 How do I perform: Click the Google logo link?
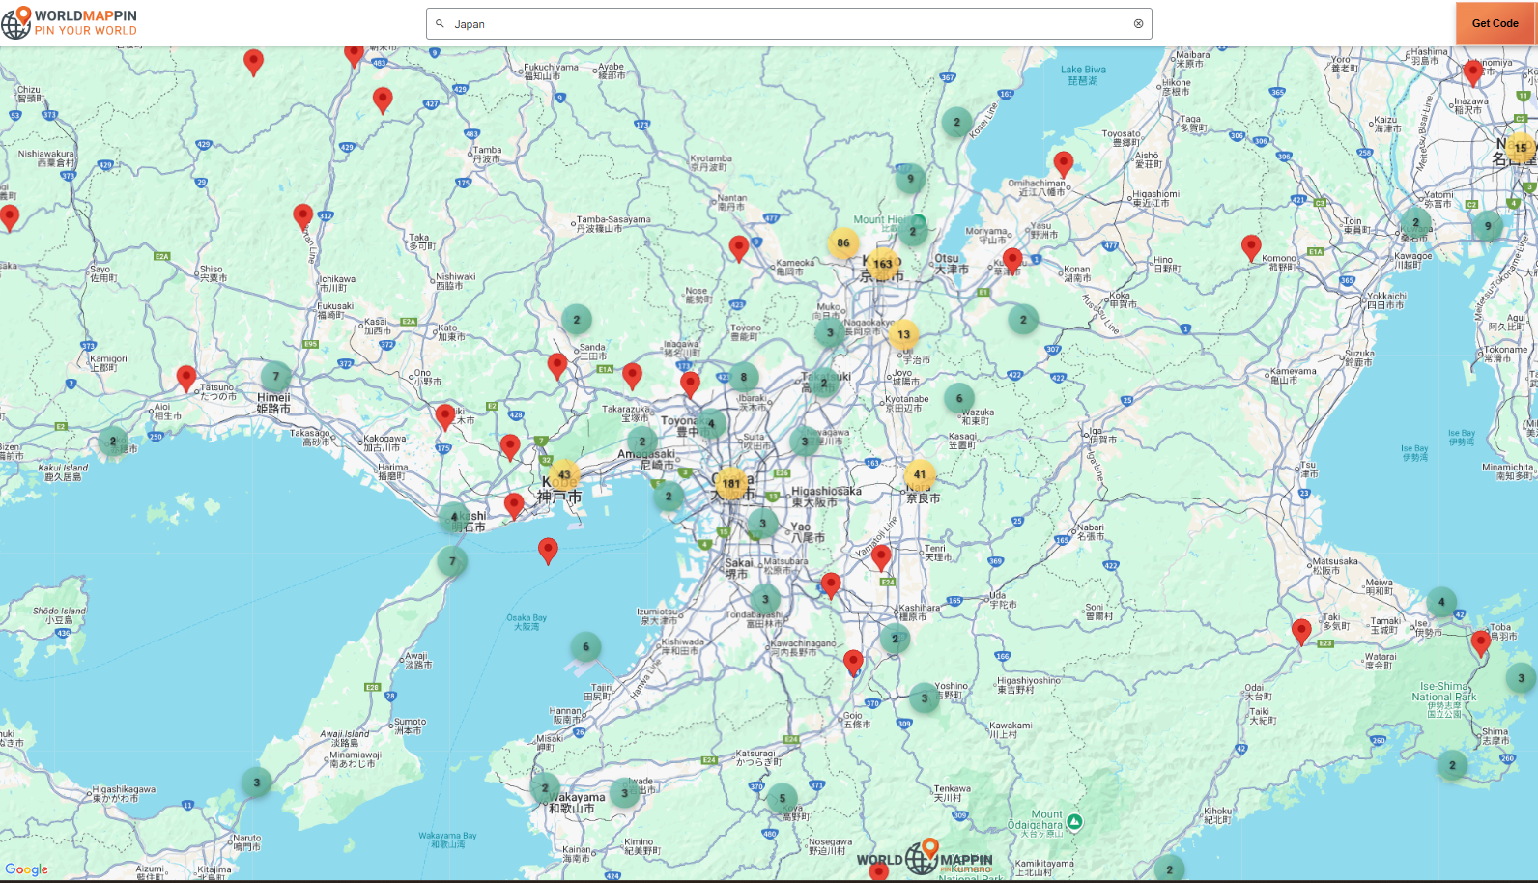(26, 869)
